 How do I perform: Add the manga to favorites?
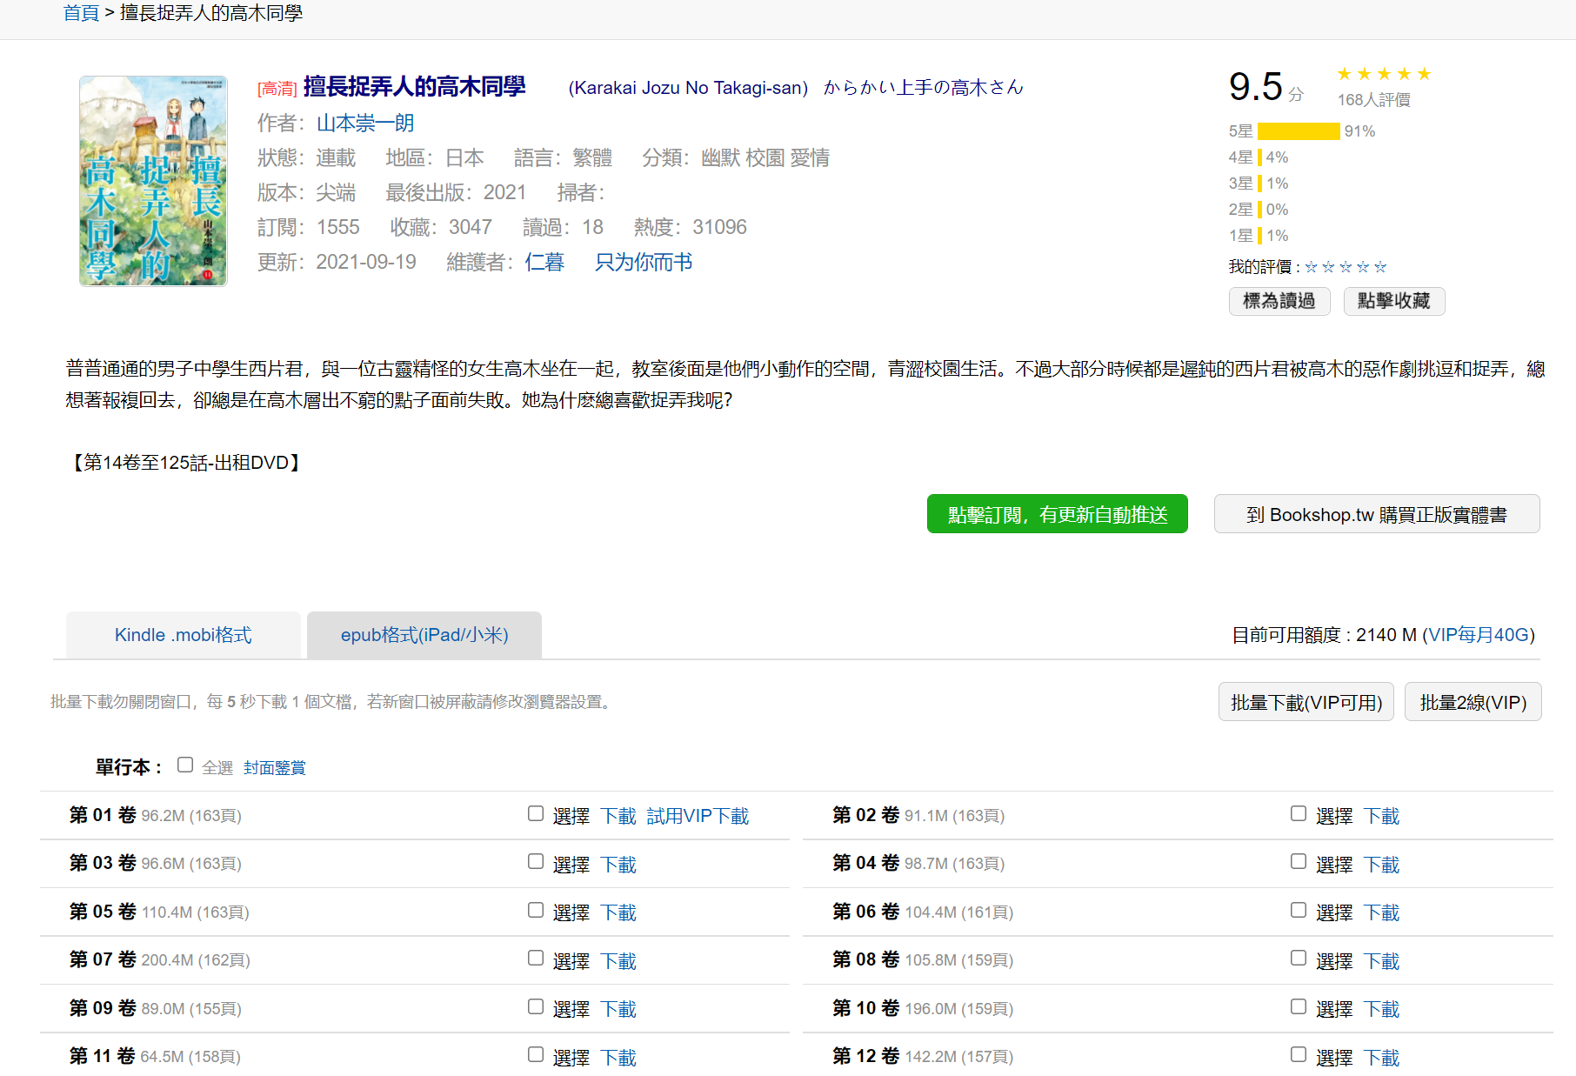pos(1393,301)
